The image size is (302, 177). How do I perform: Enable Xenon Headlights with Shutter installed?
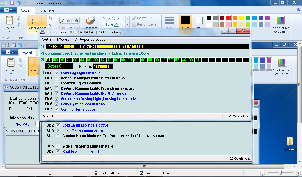click(57, 78)
